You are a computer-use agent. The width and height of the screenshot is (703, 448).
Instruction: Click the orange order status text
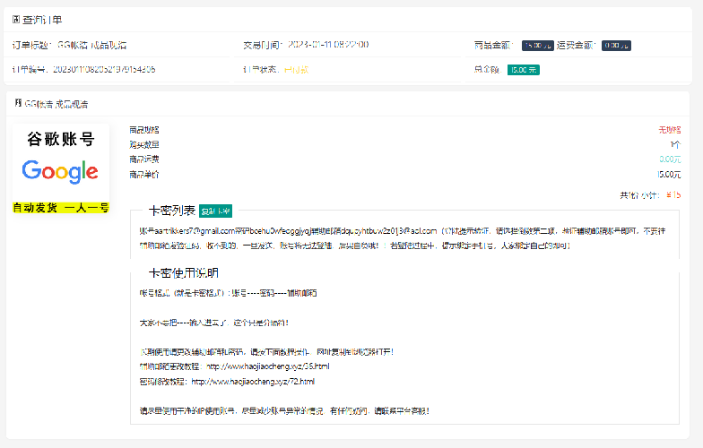[296, 69]
